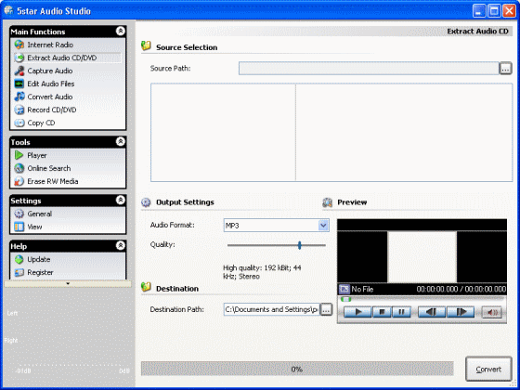Viewport: 520px width, 390px height.
Task: Collapse the Help panel
Action: 121,245
